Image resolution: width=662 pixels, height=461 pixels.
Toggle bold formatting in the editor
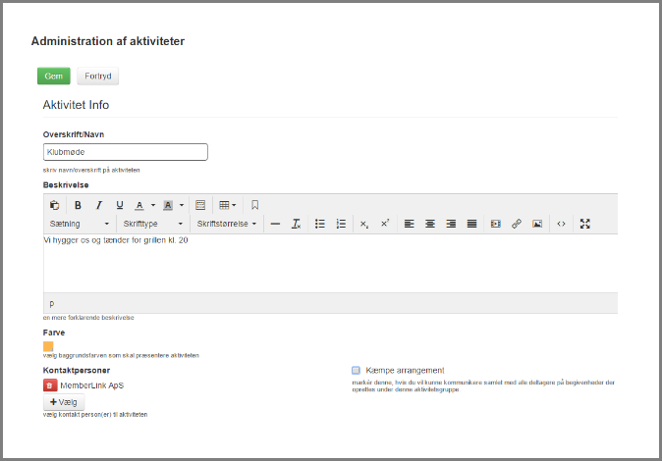pos(77,205)
